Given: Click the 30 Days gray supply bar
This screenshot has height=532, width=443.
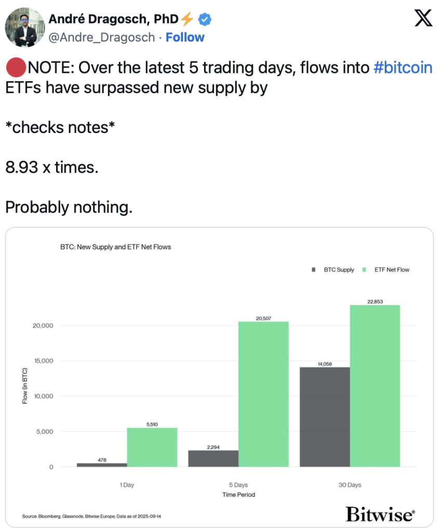Looking at the screenshot, I should coord(325,417).
